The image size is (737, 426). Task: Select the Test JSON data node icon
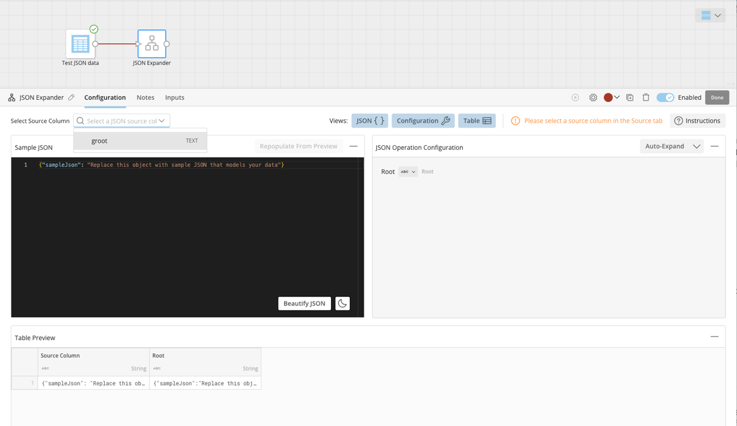coord(80,44)
